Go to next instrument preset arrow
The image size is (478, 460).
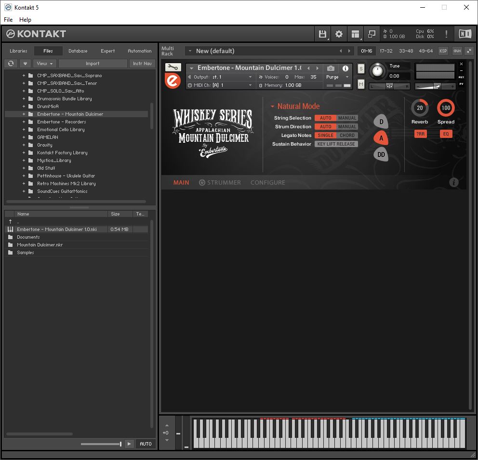click(x=318, y=68)
